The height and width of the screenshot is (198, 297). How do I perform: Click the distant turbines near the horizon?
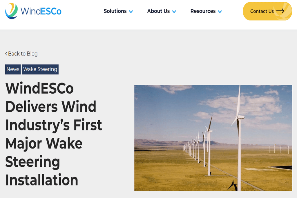click(x=278, y=149)
